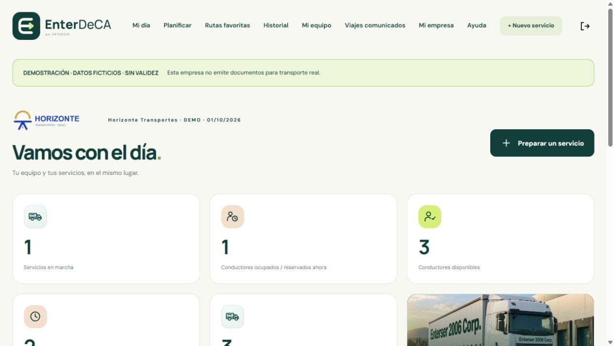Go to Mi empresa
This screenshot has width=614, height=346.
pos(436,25)
